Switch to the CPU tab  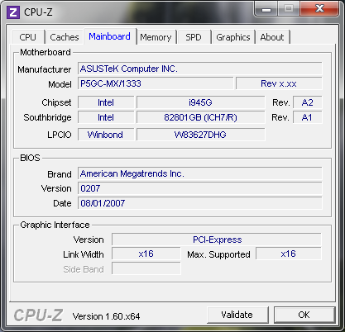point(28,37)
